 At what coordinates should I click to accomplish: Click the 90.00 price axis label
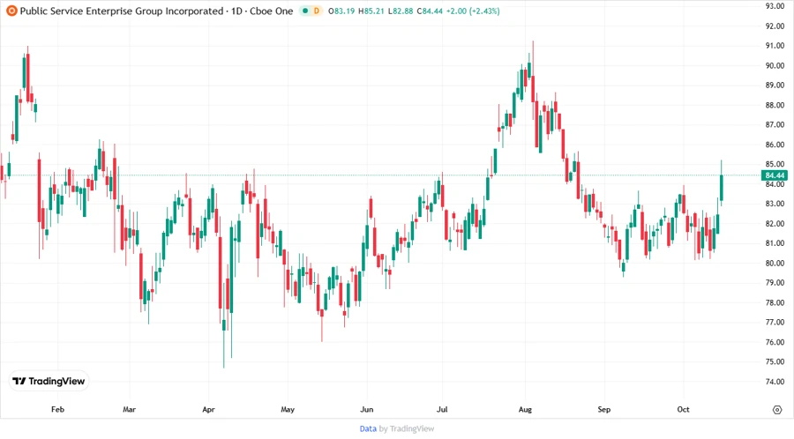click(775, 66)
